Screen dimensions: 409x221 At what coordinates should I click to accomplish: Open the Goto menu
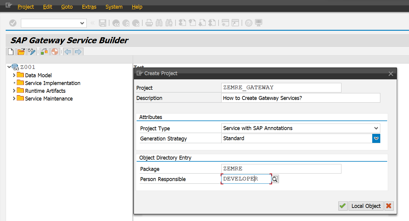coord(67,7)
